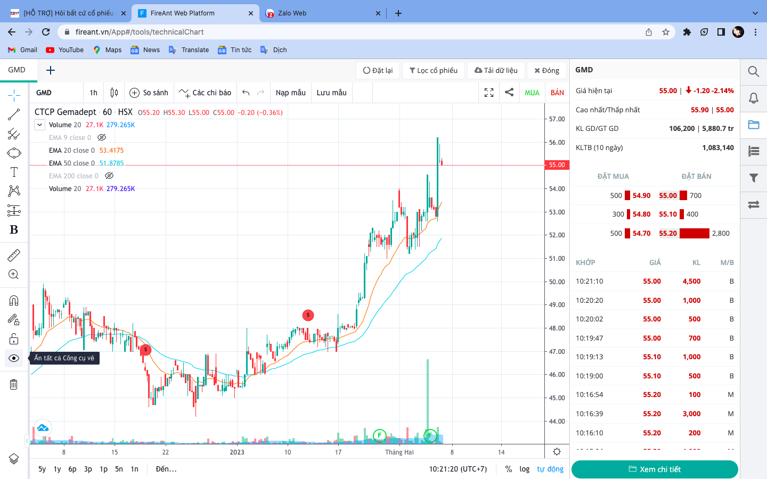The height and width of the screenshot is (479, 767).
Task: Click the Tải dữ liệu button
Action: (x=496, y=70)
